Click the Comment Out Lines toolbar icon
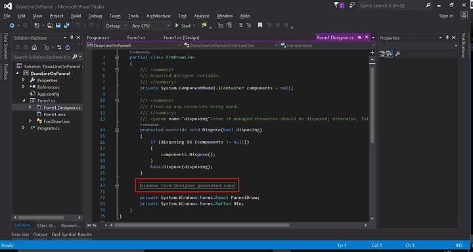The height and width of the screenshot is (252, 473). pos(240,26)
